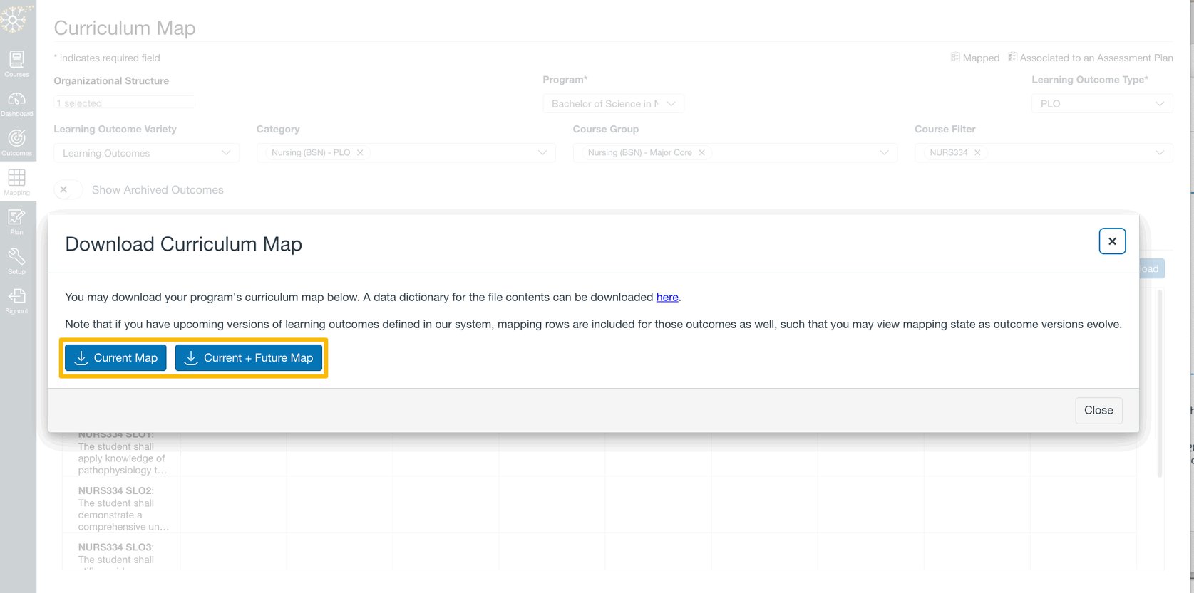Viewport: 1194px width, 593px height.
Task: Expand the Course Group dropdown arrow
Action: pos(884,153)
